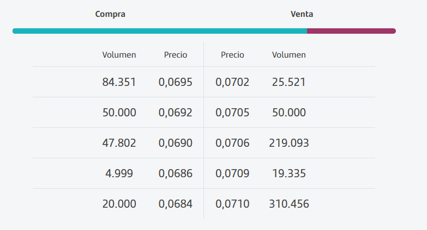Choose the buy price 0,0692
Image resolution: width=427 pixels, height=230 pixels.
tap(176, 113)
